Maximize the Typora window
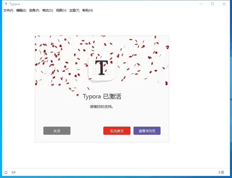 coord(212,4)
